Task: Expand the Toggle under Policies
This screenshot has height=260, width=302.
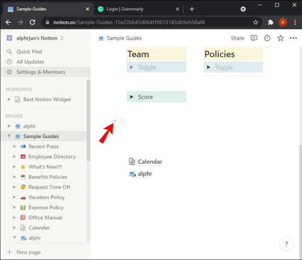Action: coord(208,67)
